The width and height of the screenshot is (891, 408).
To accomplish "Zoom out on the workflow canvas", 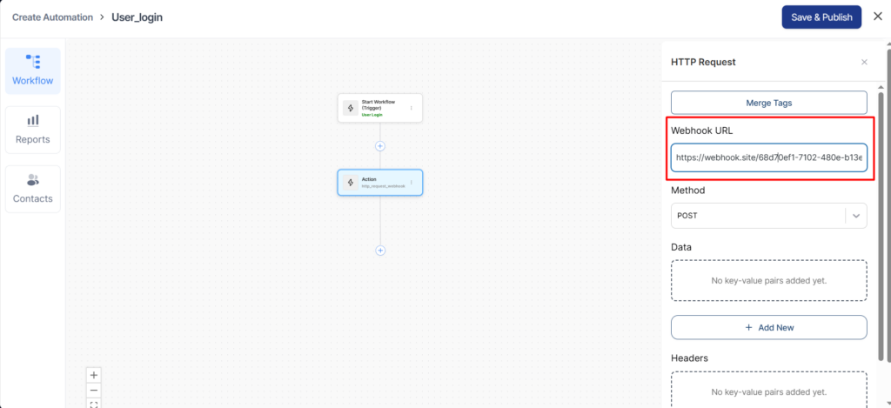I will coord(95,390).
